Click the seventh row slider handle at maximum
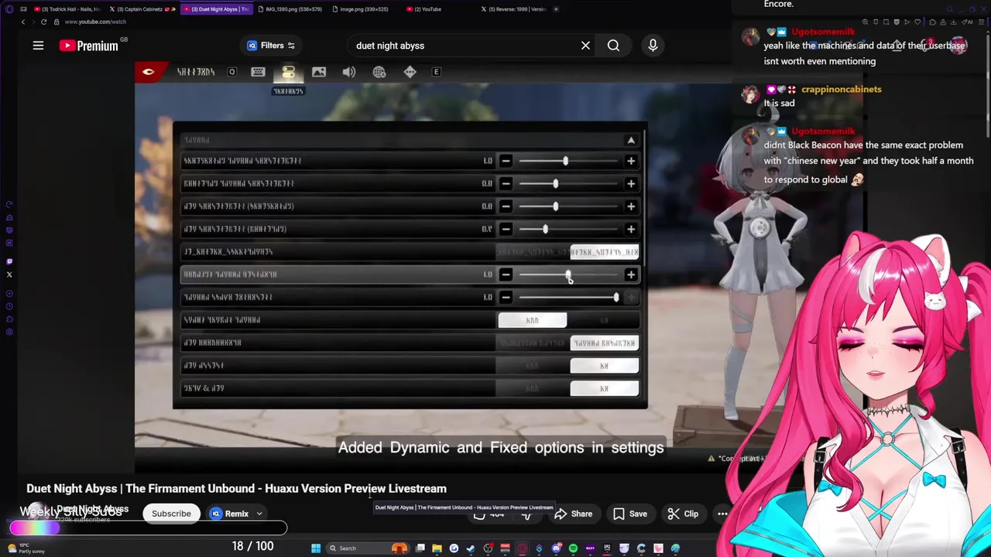Image resolution: width=991 pixels, height=557 pixels. tap(616, 297)
